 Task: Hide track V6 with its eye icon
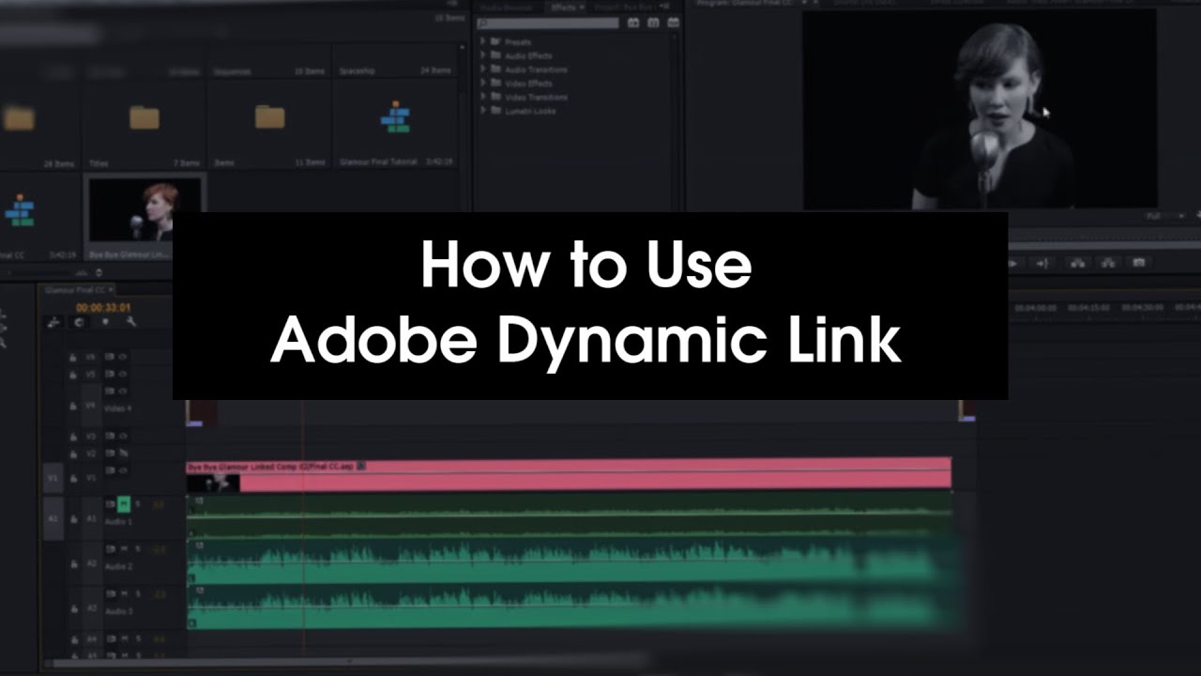click(123, 358)
